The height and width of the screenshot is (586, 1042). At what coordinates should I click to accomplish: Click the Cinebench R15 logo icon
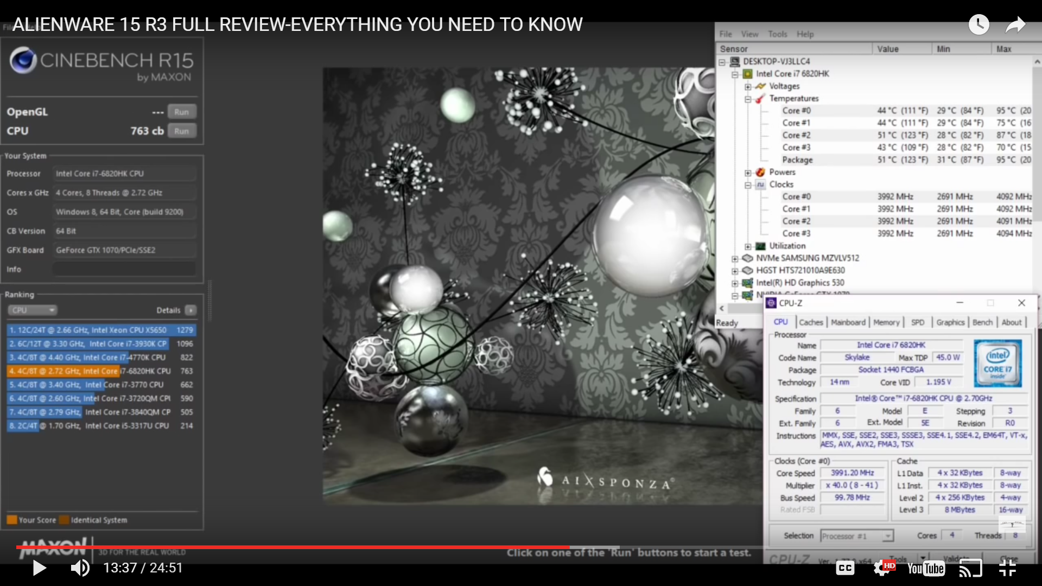click(23, 60)
